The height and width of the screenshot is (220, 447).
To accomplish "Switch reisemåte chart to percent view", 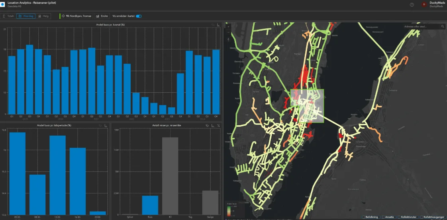I will 218,125.
